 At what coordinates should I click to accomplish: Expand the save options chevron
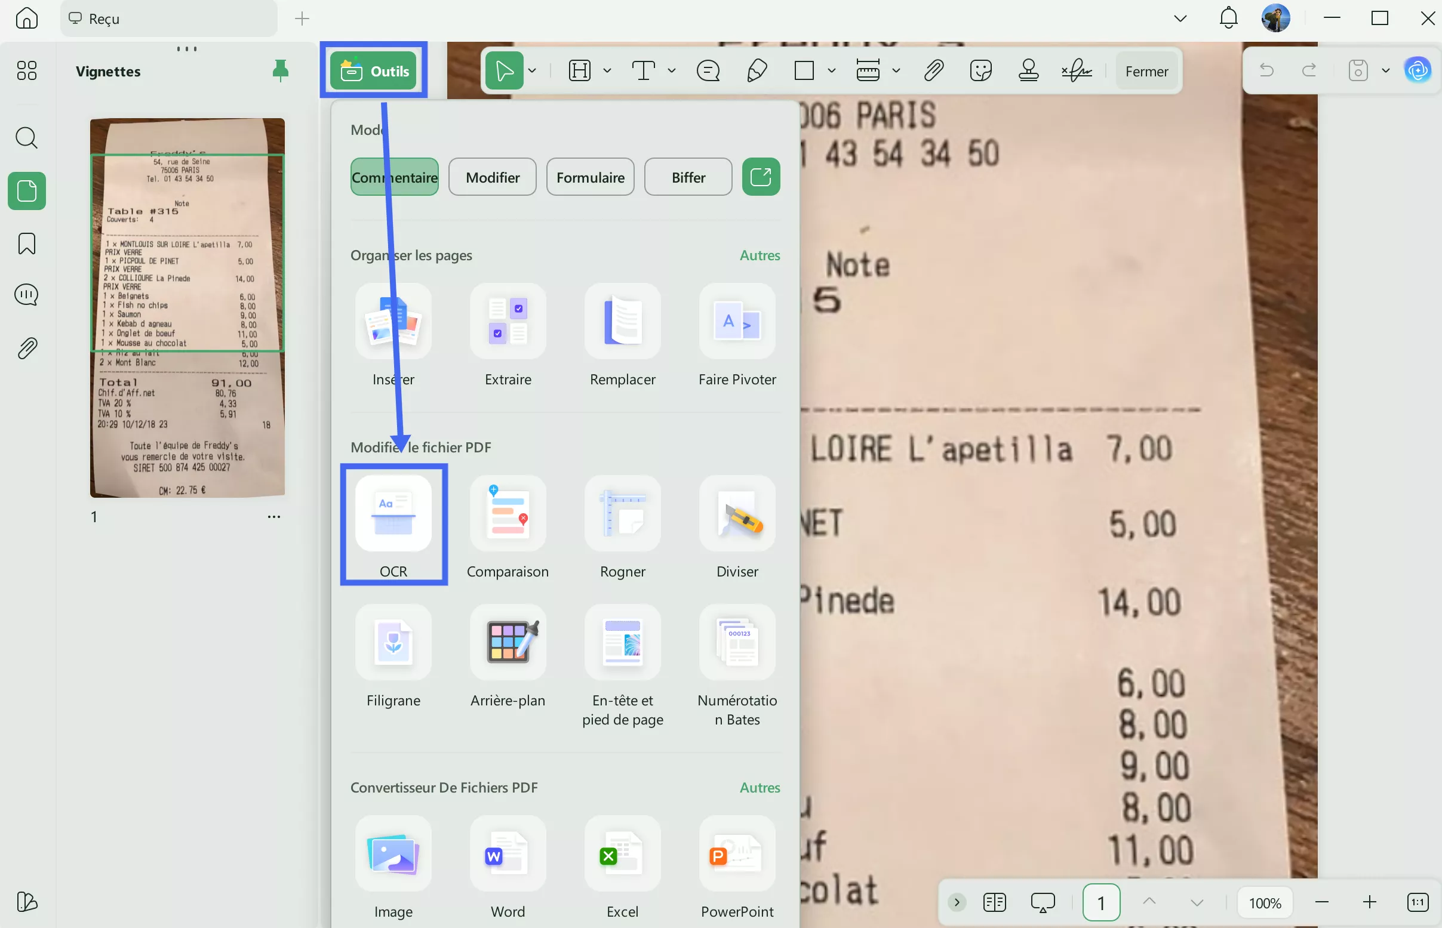(1385, 70)
